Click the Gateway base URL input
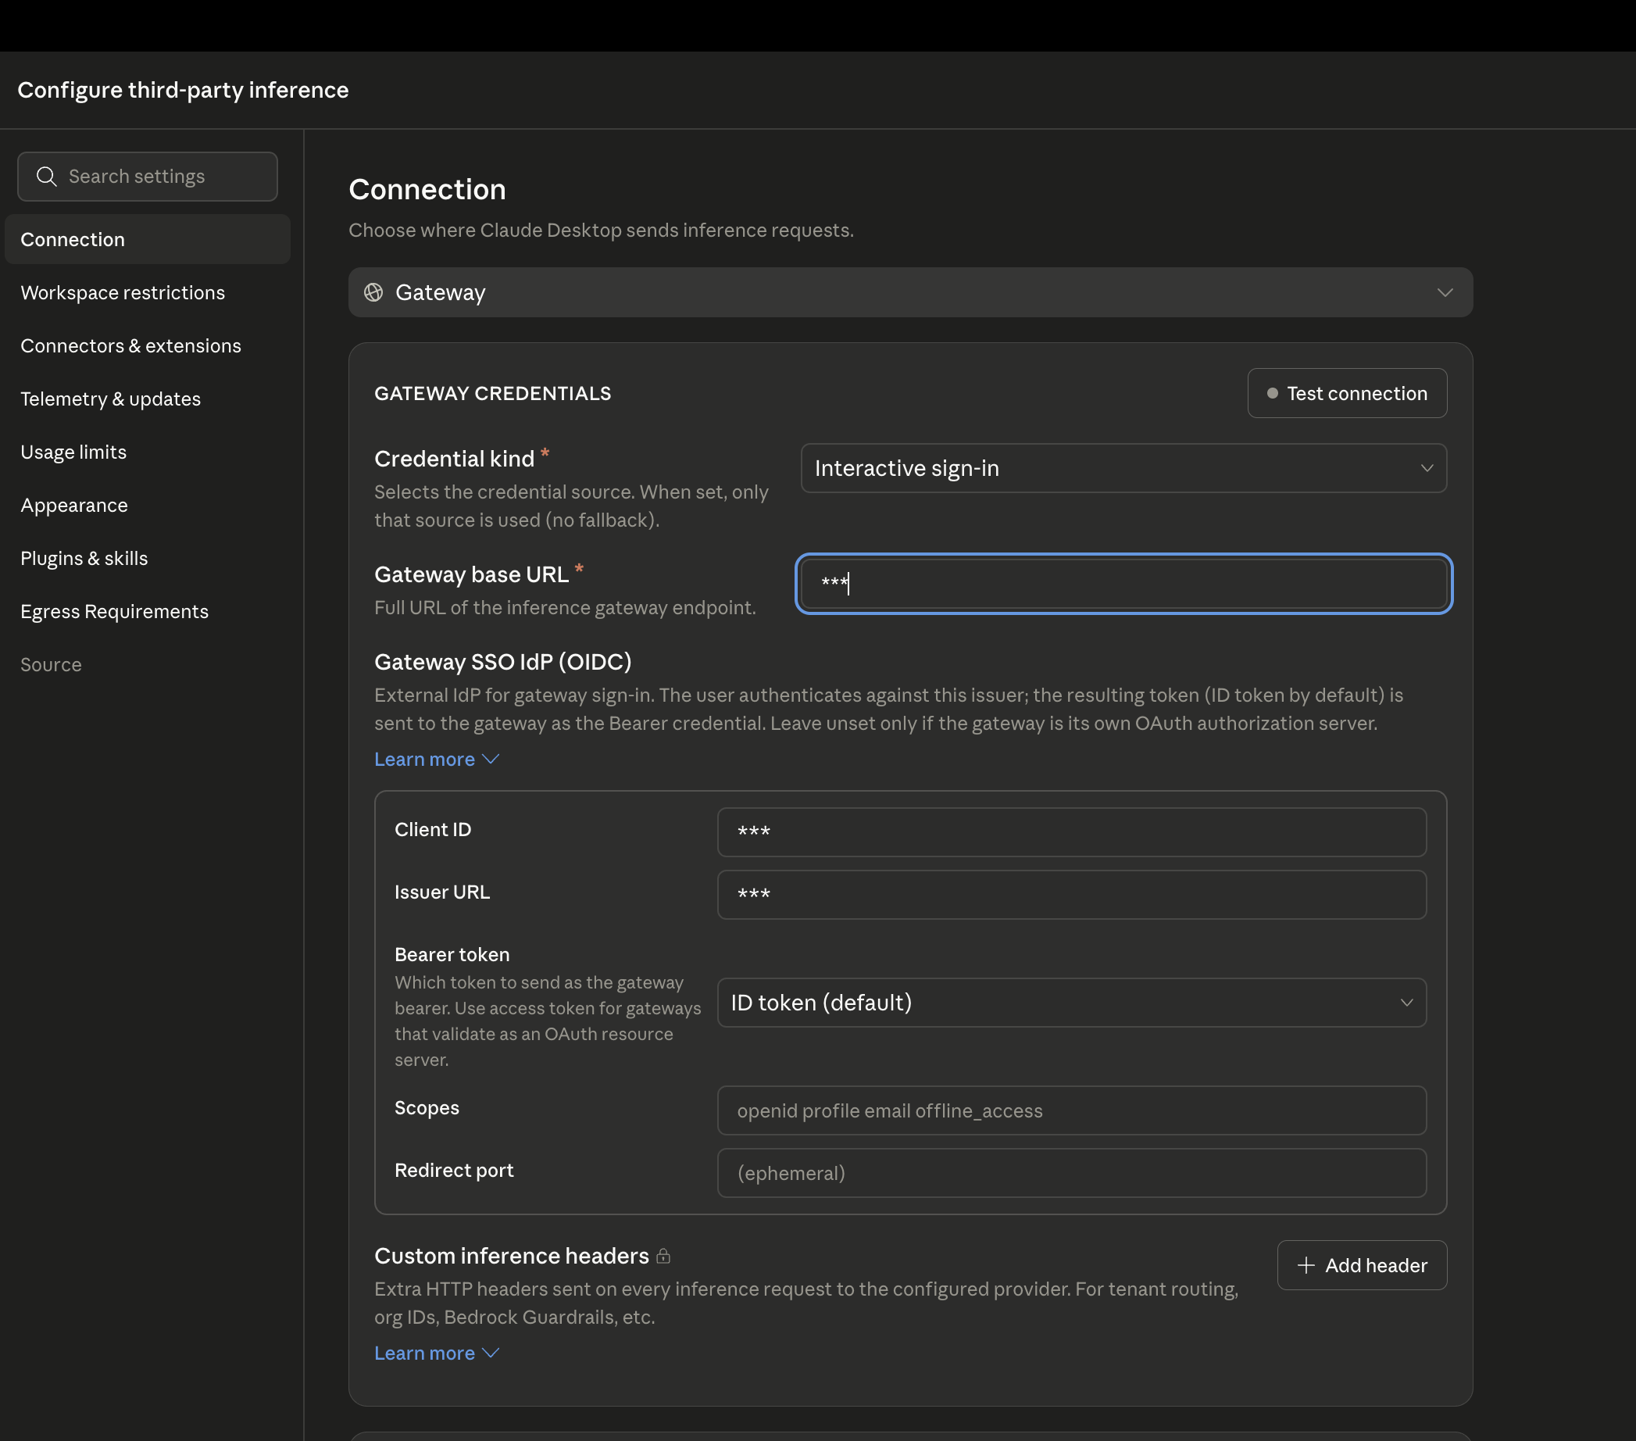Image resolution: width=1636 pixels, height=1441 pixels. 1123,584
